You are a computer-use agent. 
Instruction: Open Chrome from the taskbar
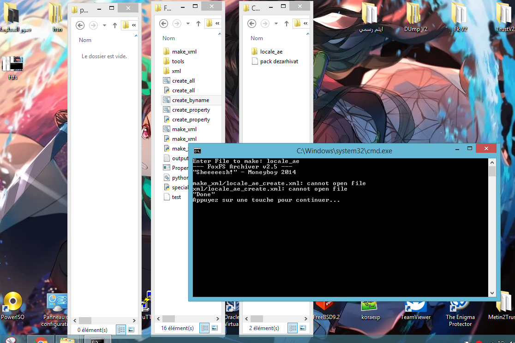coord(41,340)
